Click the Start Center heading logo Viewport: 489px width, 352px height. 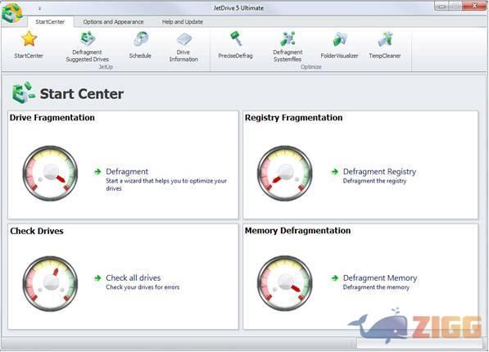(24, 93)
